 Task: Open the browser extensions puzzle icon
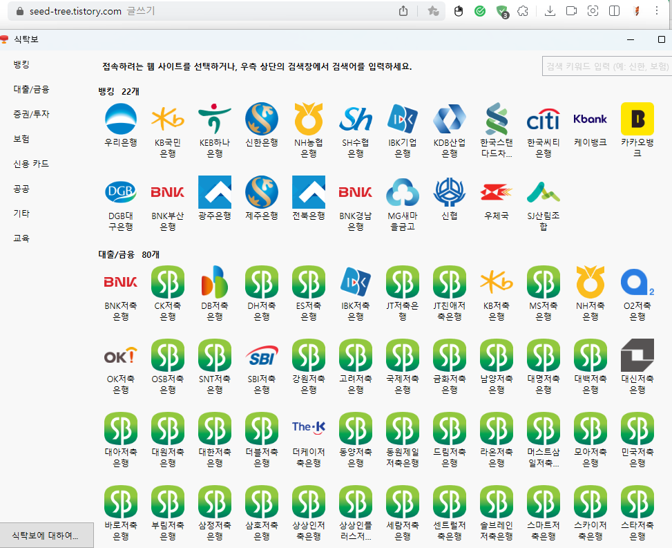[523, 11]
